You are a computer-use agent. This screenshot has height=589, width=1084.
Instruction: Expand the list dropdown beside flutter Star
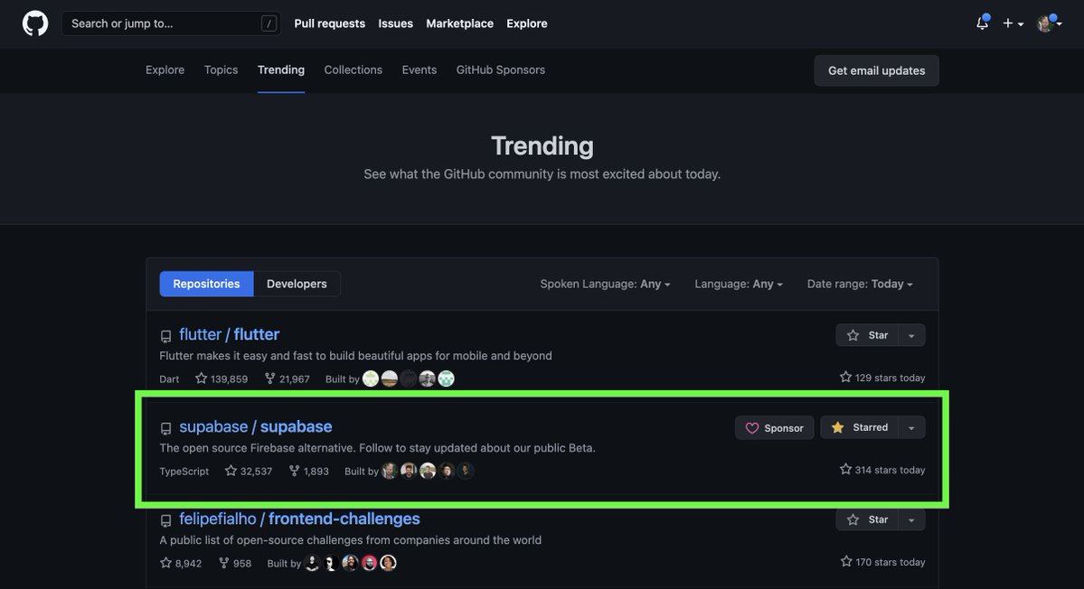[911, 335]
